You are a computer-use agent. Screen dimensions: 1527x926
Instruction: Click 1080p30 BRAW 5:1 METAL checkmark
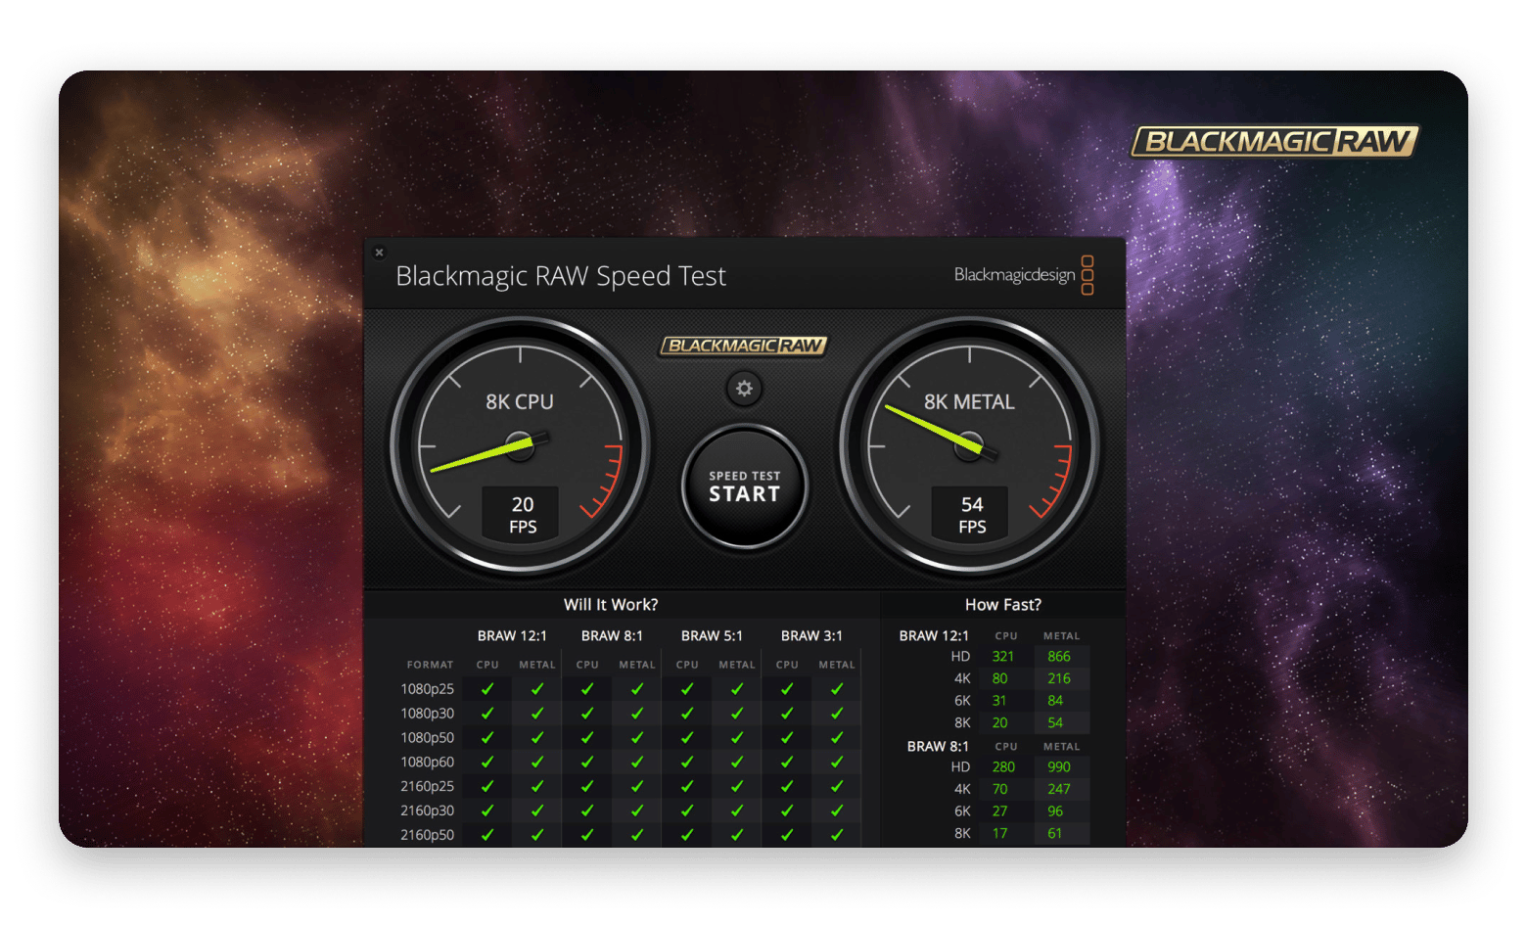(x=737, y=714)
